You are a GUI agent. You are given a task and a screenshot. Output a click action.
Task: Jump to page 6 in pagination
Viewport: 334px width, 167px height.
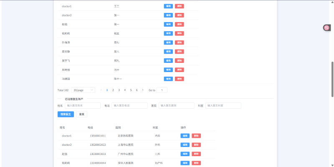coord(137,90)
